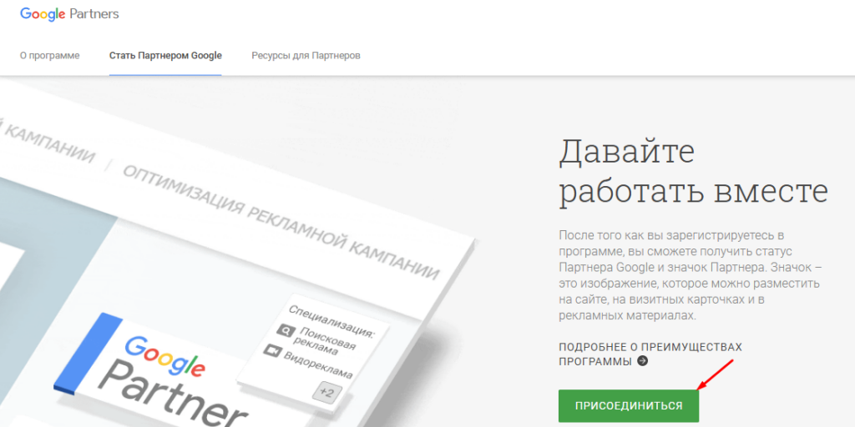Screen dimensions: 855x427
Task: Click the 'ОПТИМИЗАЦИЯ РЕКЛАМНОЙ КАМПАНИИ' text
Action: click(x=281, y=222)
